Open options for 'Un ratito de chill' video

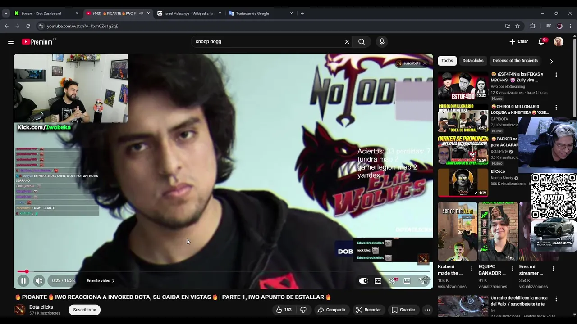(x=556, y=299)
